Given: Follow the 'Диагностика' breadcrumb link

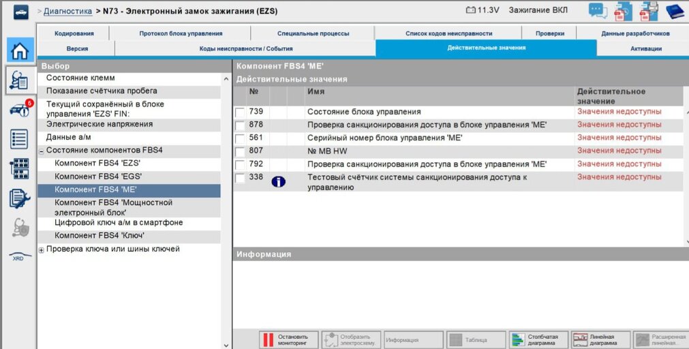Looking at the screenshot, I should [67, 11].
